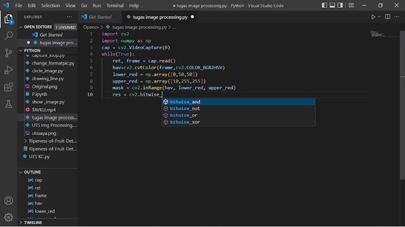Open circle_image.py file
This screenshot has height=227, width=405.
(x=48, y=71)
